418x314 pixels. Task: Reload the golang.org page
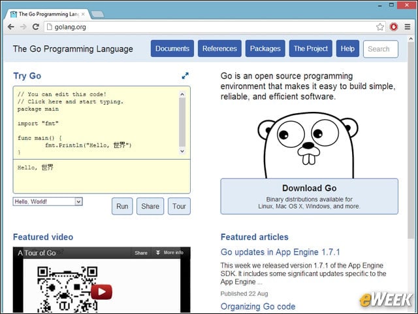click(x=36, y=27)
